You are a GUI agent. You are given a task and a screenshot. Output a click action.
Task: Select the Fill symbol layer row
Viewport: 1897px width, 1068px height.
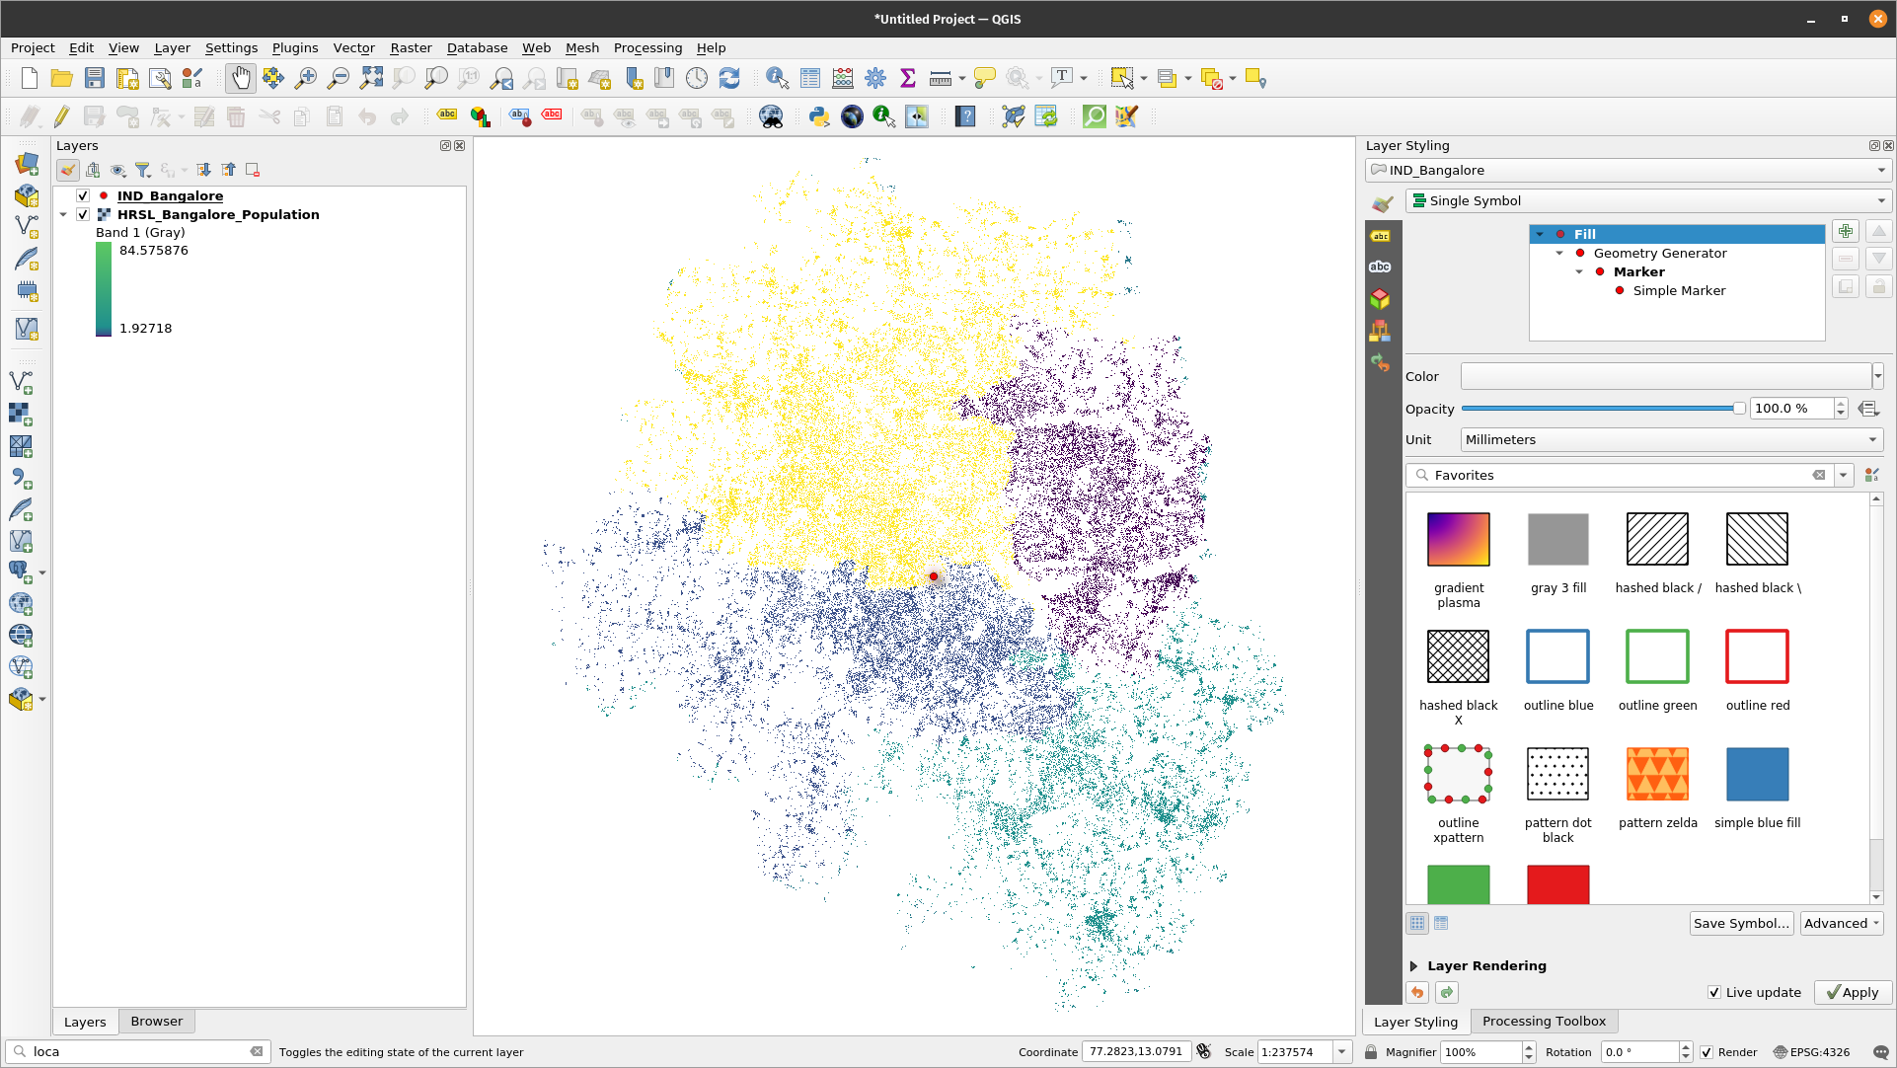coord(1677,234)
